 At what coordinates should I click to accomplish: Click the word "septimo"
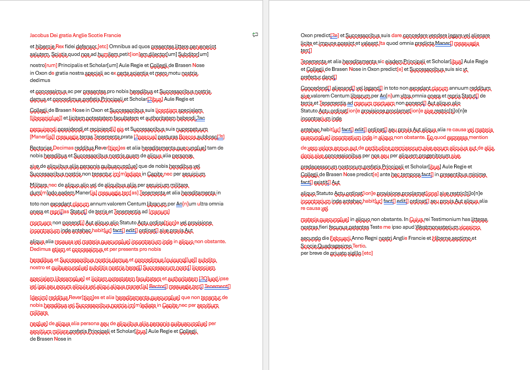pyautogui.click(x=460, y=238)
